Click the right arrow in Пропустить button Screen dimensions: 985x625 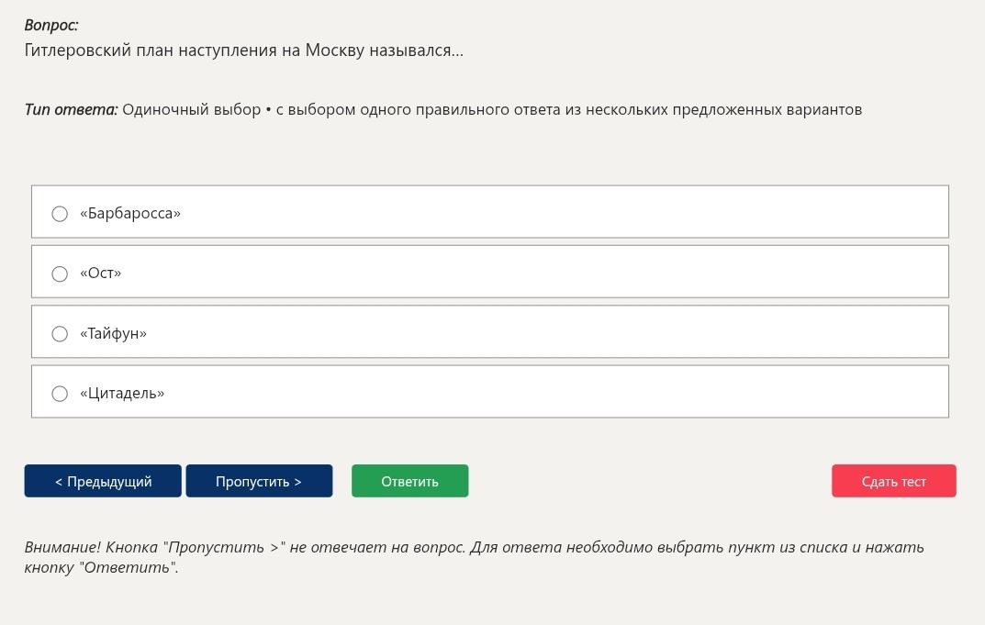tap(297, 482)
